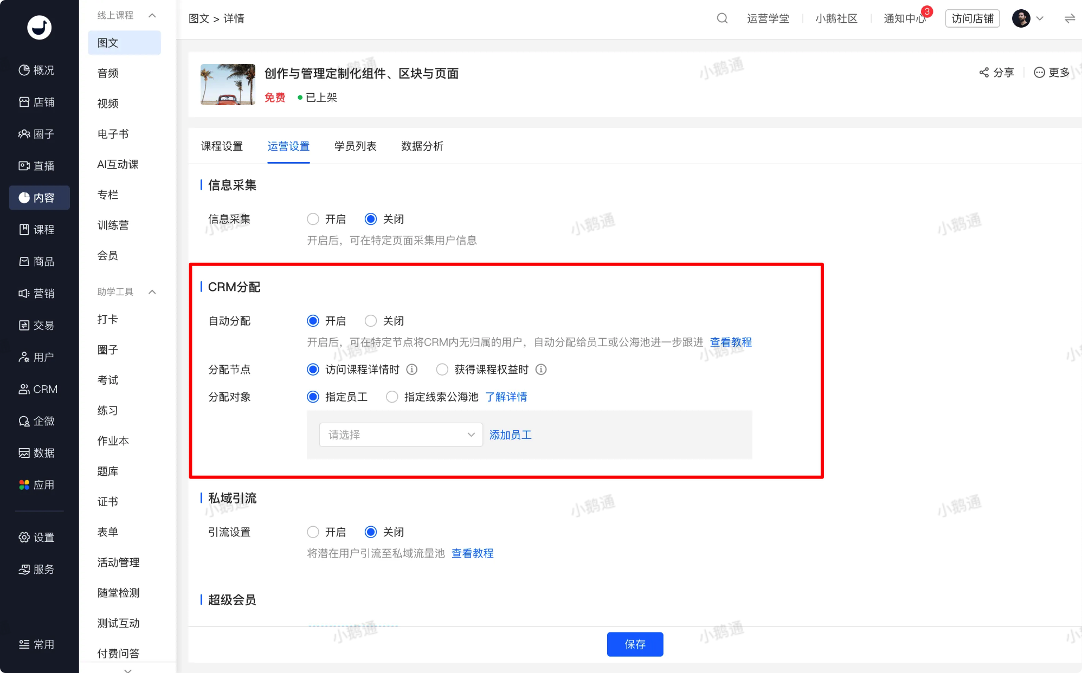
Task: Click the user avatar
Action: tap(1021, 18)
